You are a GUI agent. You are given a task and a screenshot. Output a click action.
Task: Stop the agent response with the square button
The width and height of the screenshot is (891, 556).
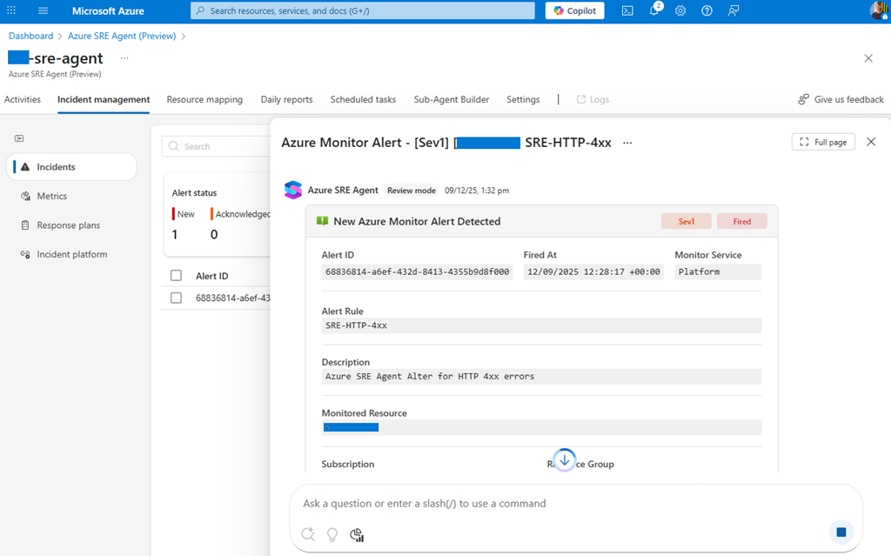841,532
